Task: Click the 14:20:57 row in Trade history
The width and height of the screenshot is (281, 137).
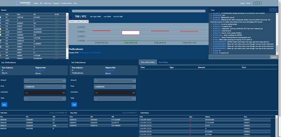Action: pos(205,120)
